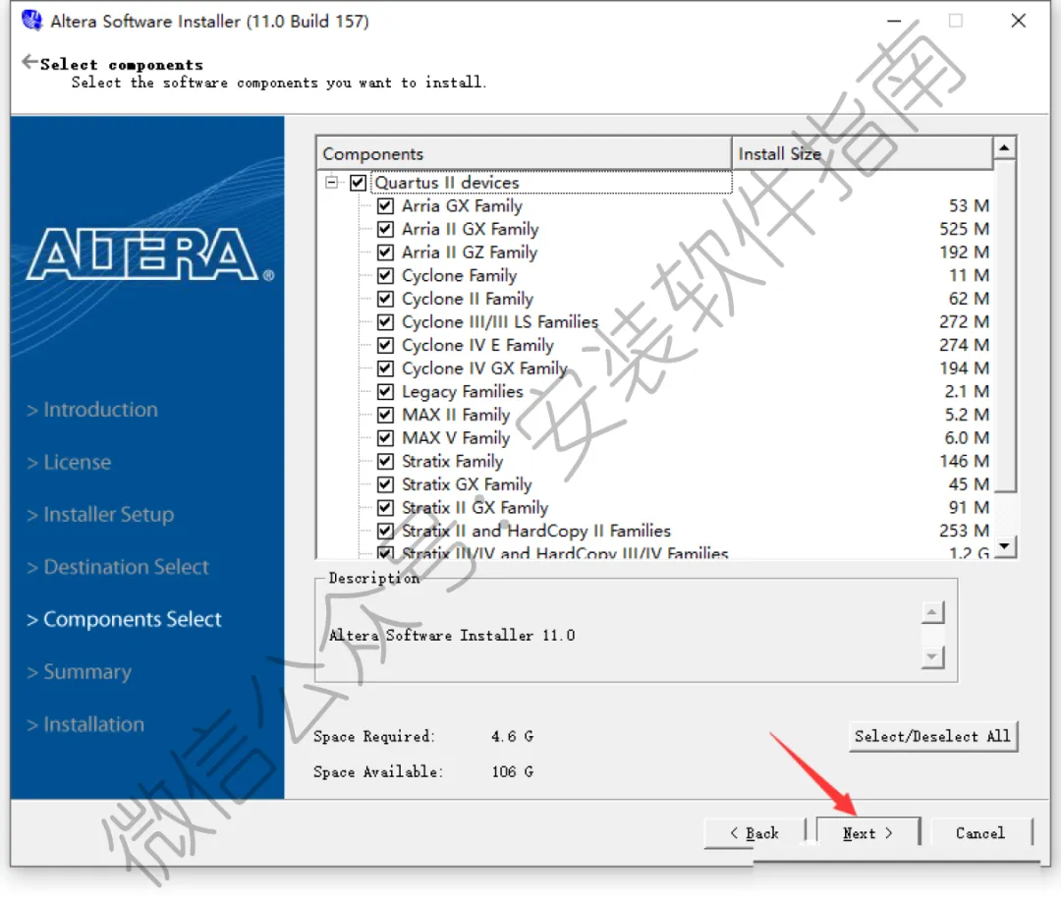Click the Back button
The height and width of the screenshot is (904, 1061).
(x=755, y=833)
